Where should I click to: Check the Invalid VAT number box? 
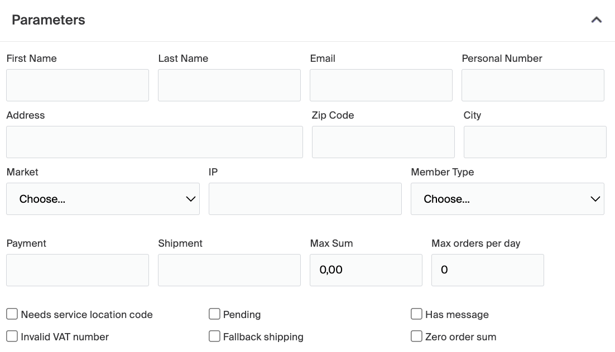[12, 336]
